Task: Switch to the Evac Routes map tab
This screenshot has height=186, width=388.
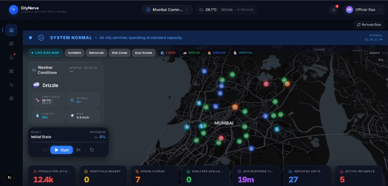Action: tap(144, 53)
